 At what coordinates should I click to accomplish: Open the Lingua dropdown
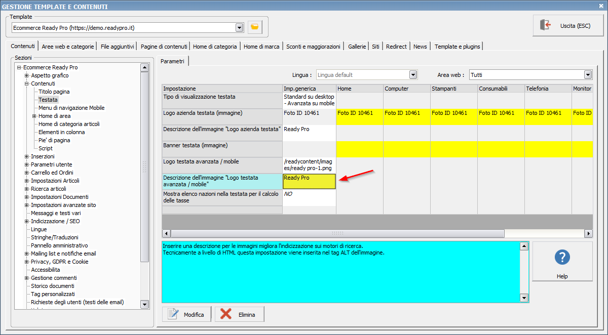tap(413, 75)
